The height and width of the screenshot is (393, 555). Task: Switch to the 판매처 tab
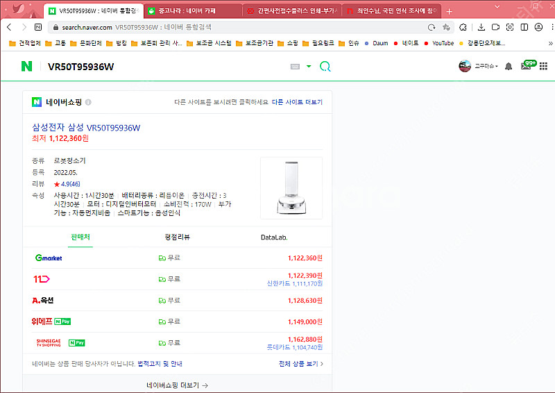80,237
